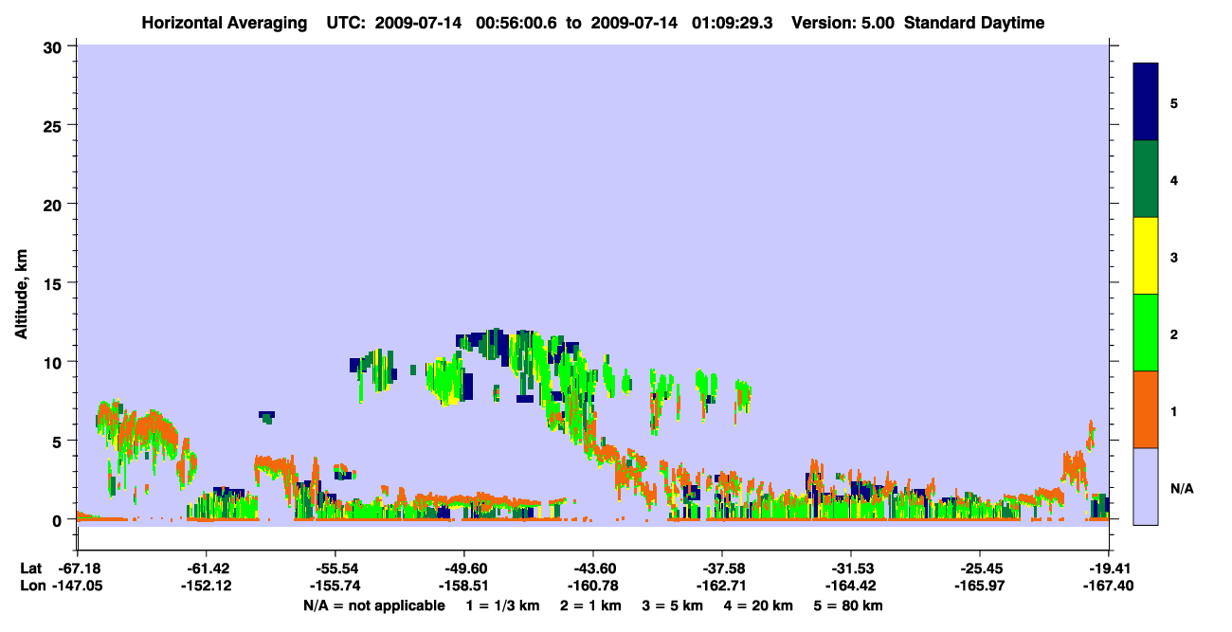
Task: Click the 'Lat' row label
Action: coord(30,569)
